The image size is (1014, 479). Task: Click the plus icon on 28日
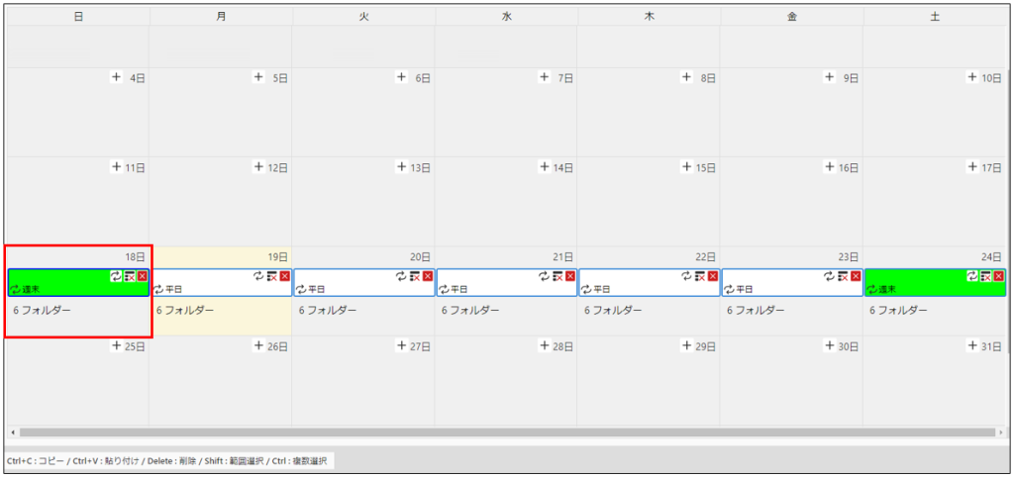545,345
